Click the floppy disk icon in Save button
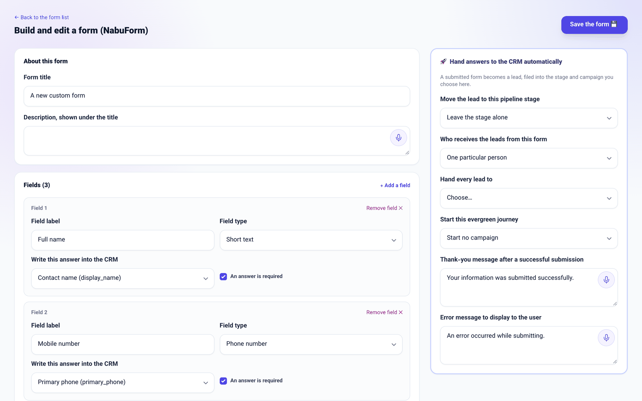The height and width of the screenshot is (401, 642). [614, 24]
